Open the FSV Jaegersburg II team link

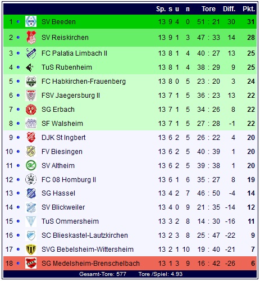71,96
